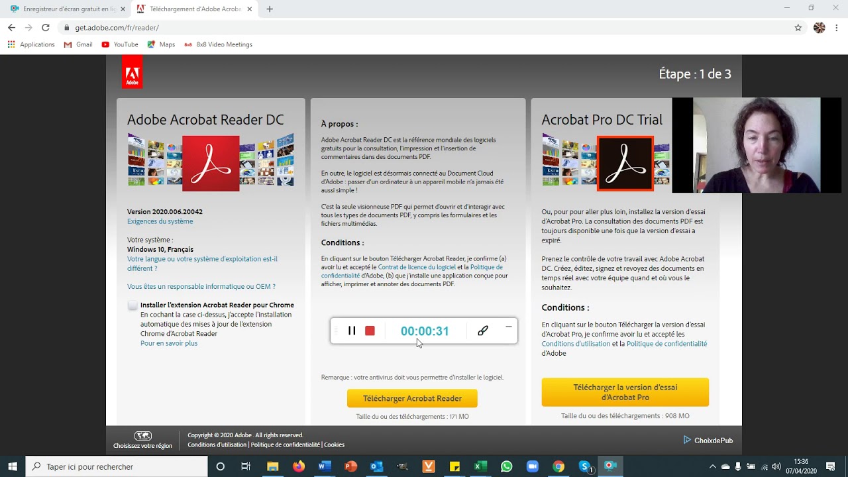The image size is (848, 477).
Task: Click the Adobe logo in page header
Action: click(x=132, y=72)
